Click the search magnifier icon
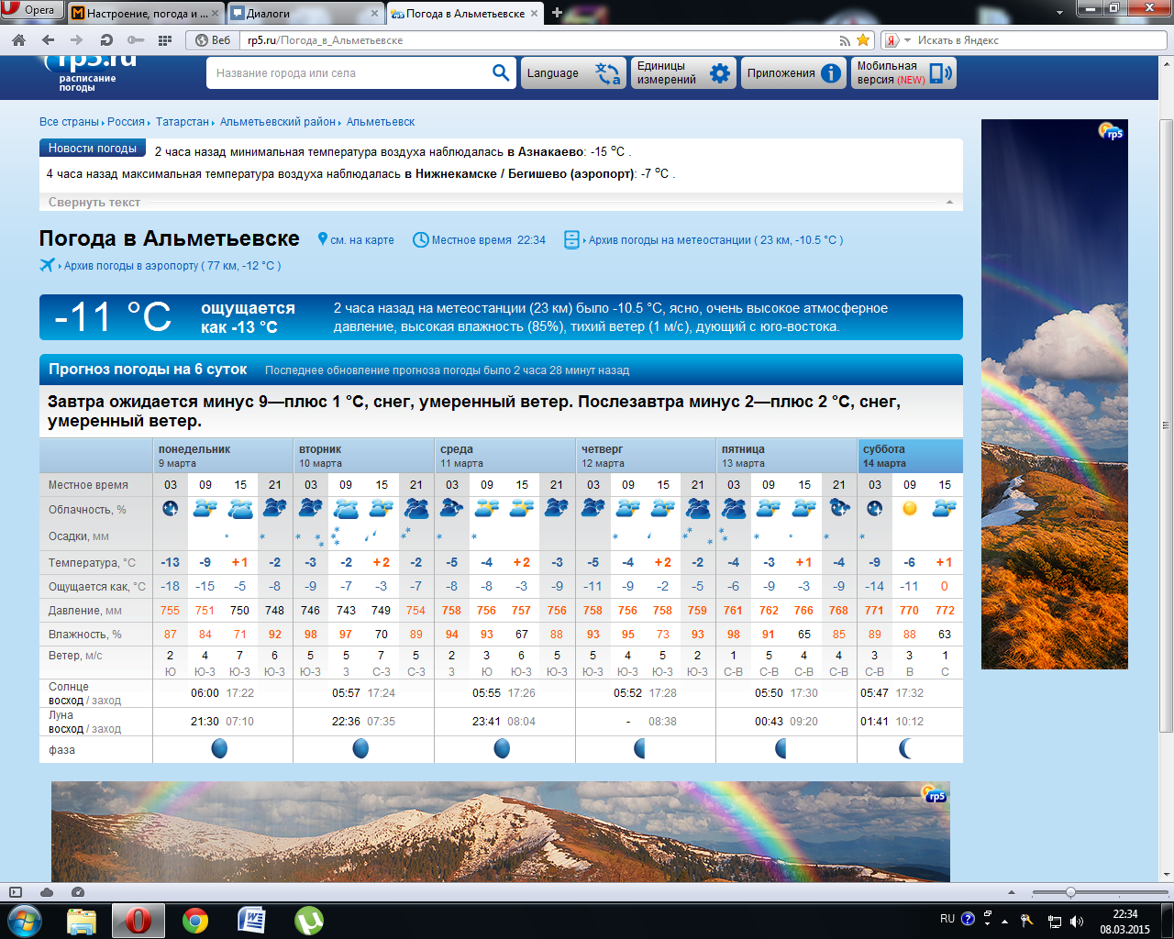 501,73
